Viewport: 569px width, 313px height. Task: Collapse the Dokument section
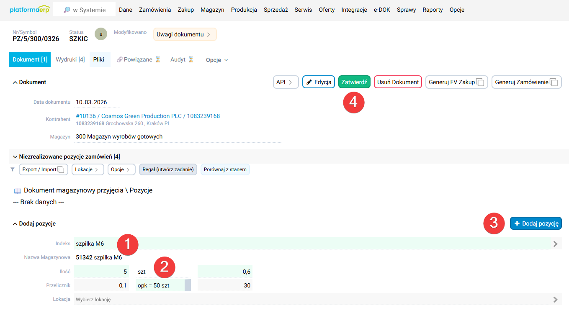pos(15,82)
